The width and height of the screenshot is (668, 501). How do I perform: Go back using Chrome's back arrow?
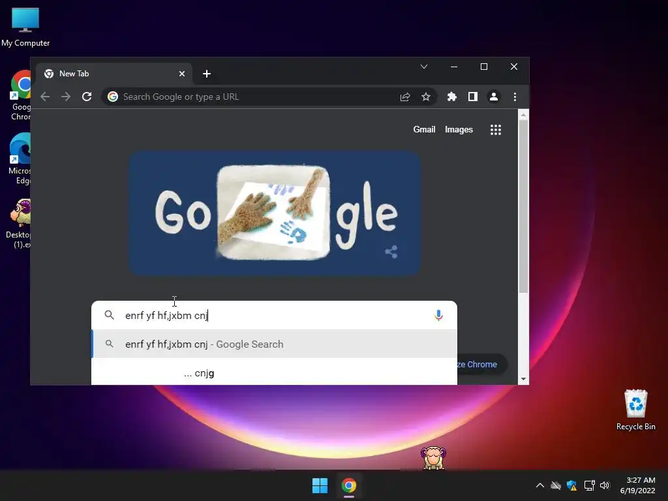click(x=45, y=97)
